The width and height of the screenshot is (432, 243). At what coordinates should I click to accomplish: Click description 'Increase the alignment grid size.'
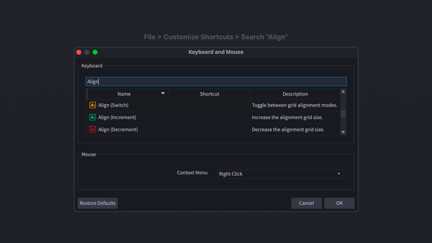click(288, 117)
